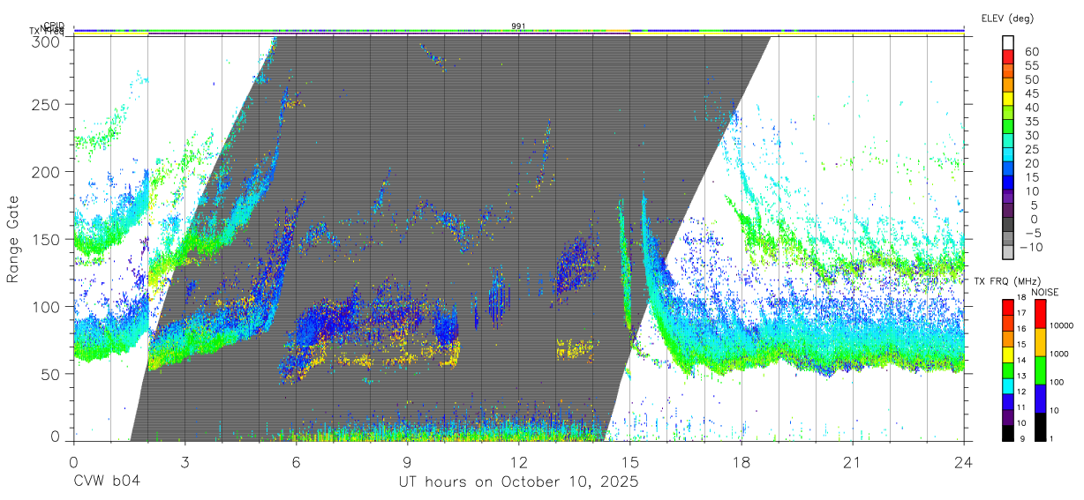Screen dimensions: 1084x500
Task: Click the 'CPID' label at top left
Action: 54,26
